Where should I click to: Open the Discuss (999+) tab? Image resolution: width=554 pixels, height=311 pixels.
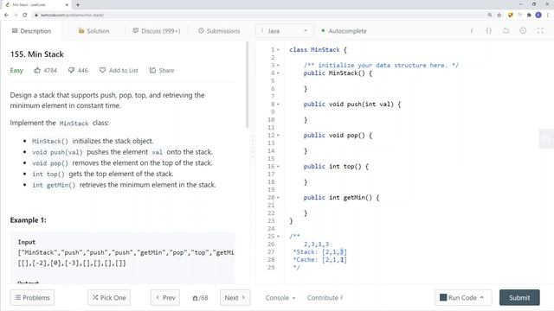tap(157, 31)
